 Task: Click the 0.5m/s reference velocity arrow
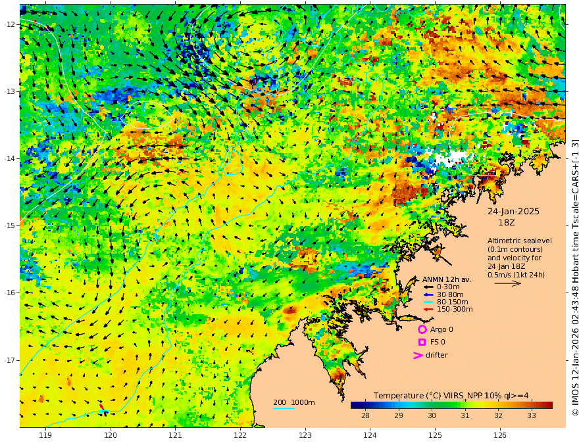point(508,283)
